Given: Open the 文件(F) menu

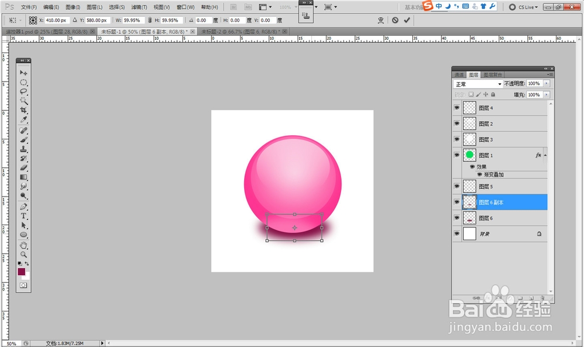Looking at the screenshot, I should click(x=29, y=7).
